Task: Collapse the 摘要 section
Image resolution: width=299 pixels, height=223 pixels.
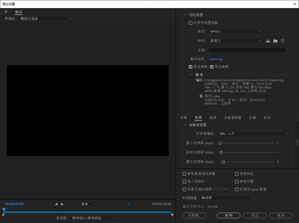Action: click(192, 75)
